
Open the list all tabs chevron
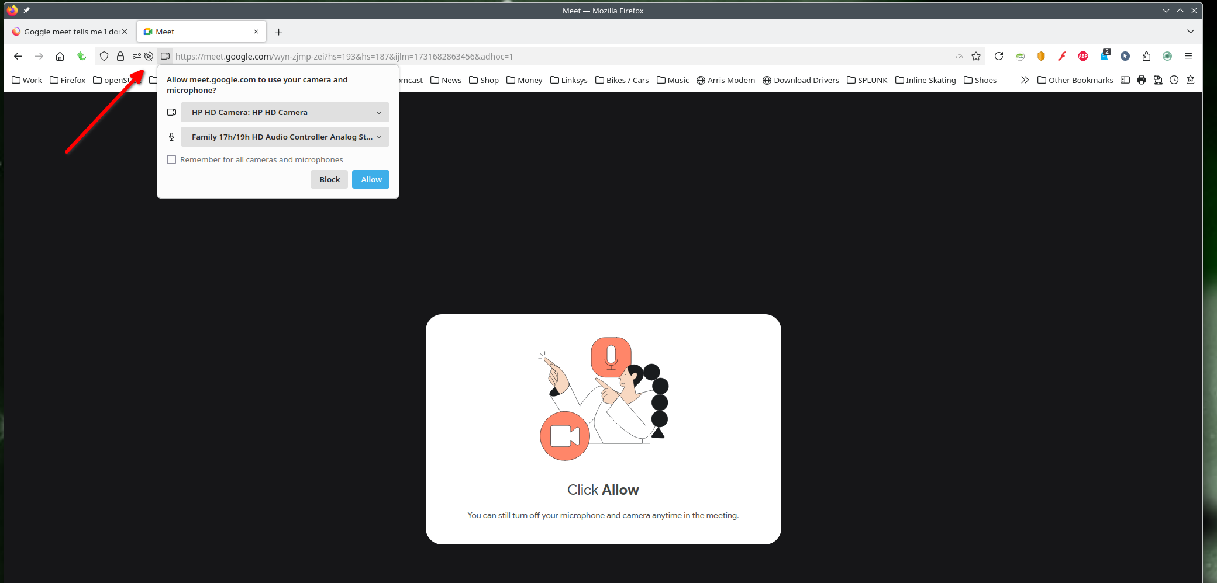click(x=1191, y=32)
